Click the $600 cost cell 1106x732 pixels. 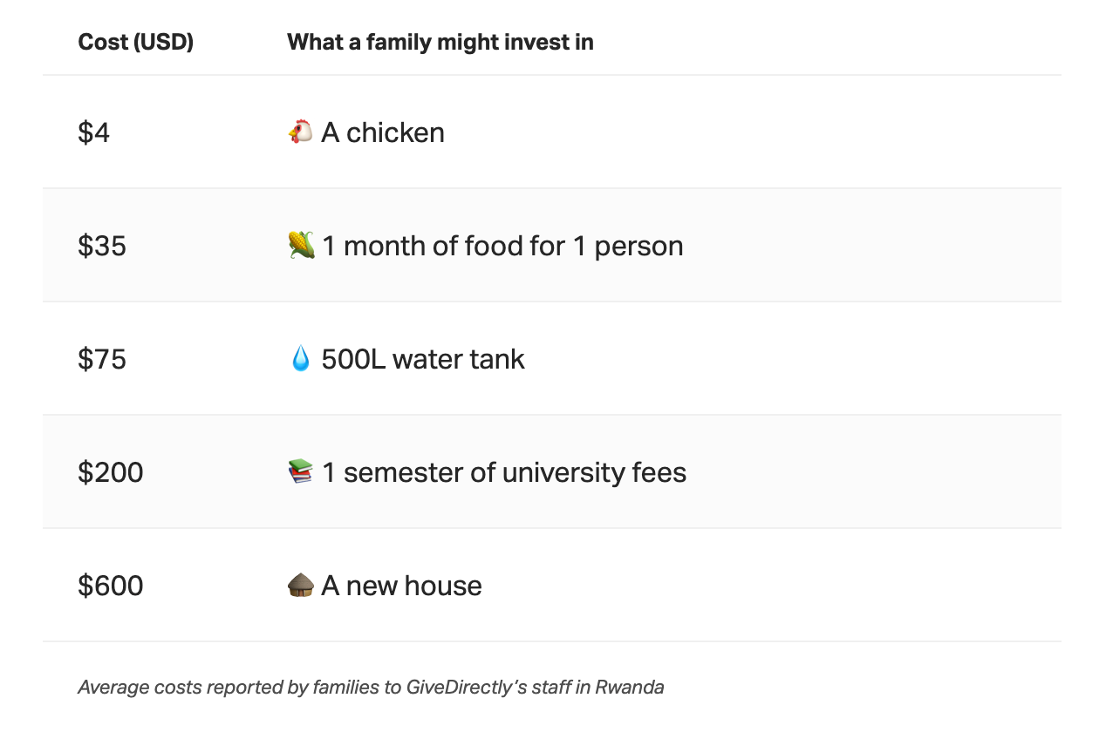click(x=110, y=586)
